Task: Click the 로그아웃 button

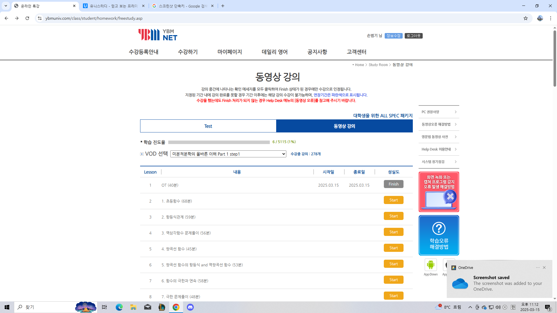Action: (x=413, y=36)
